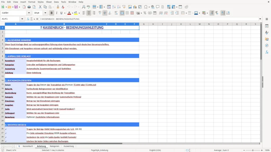Clear direct formatting
271x152 pixels.
tap(63, 7)
